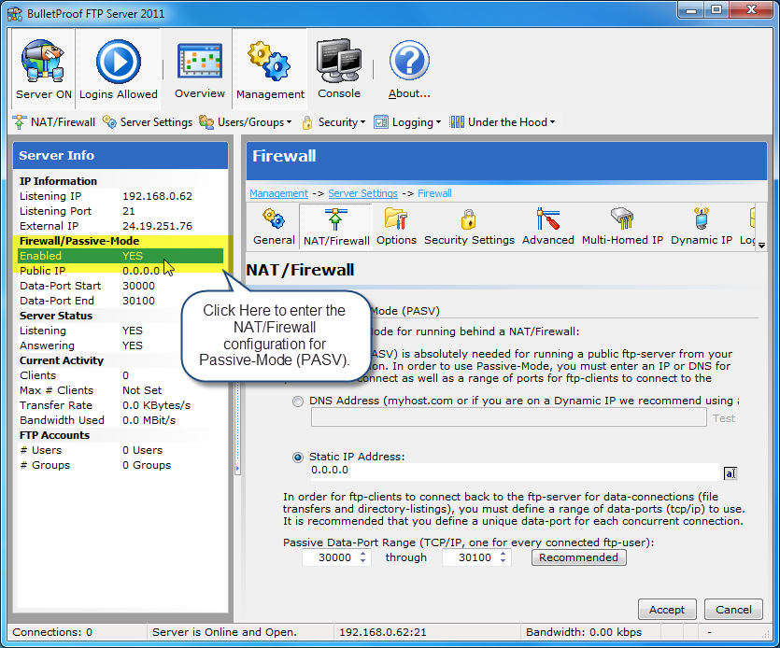Open the Dynamic IP tab
Viewport: 780px width, 648px height.
click(702, 226)
